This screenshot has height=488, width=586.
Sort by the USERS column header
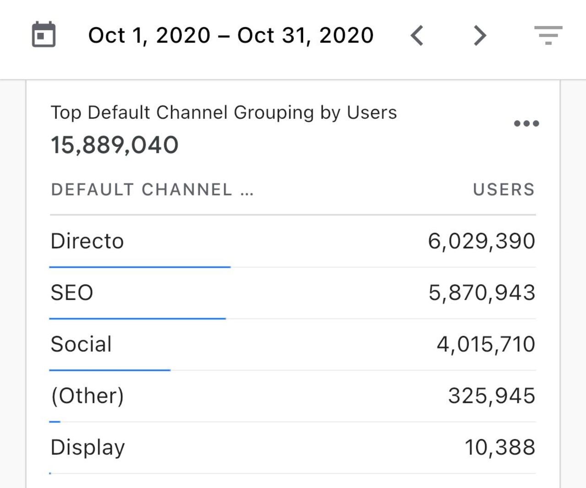504,189
